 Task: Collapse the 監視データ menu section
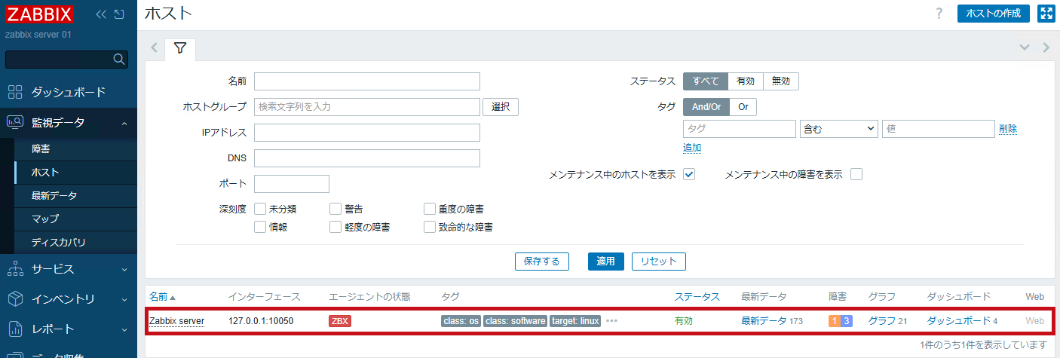click(68, 122)
